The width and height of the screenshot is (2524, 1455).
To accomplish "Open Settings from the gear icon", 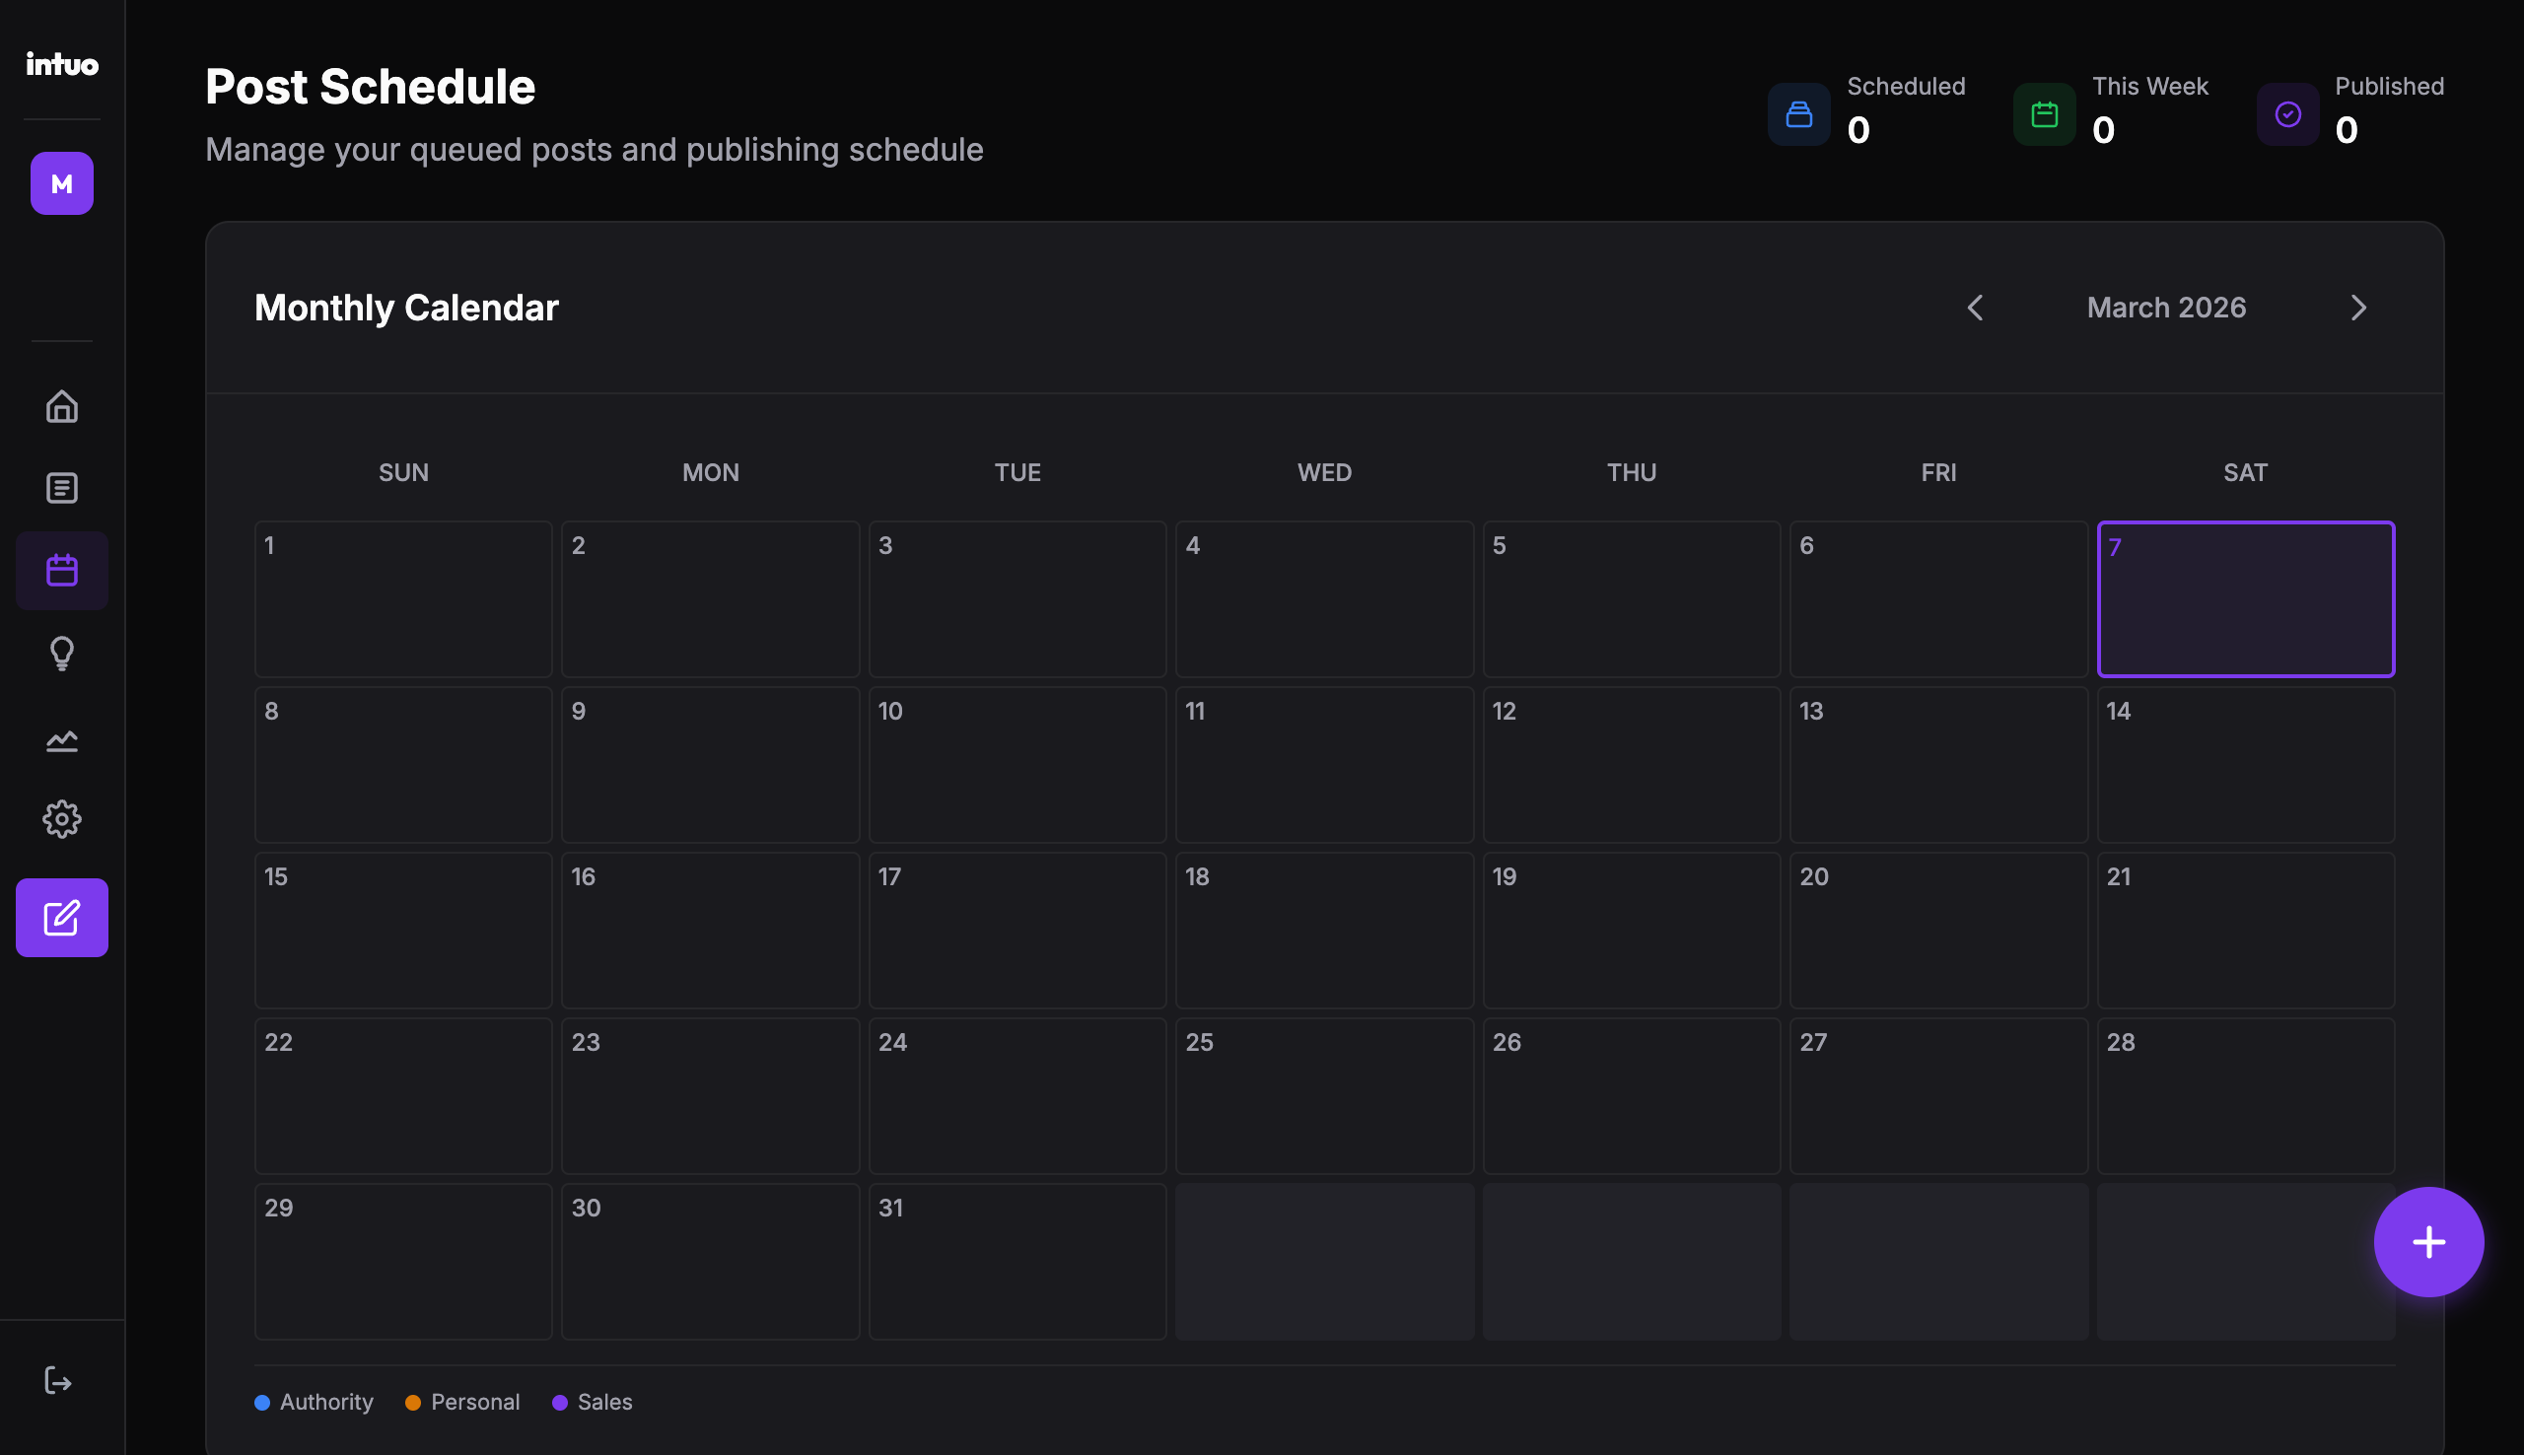I will click(x=62, y=818).
